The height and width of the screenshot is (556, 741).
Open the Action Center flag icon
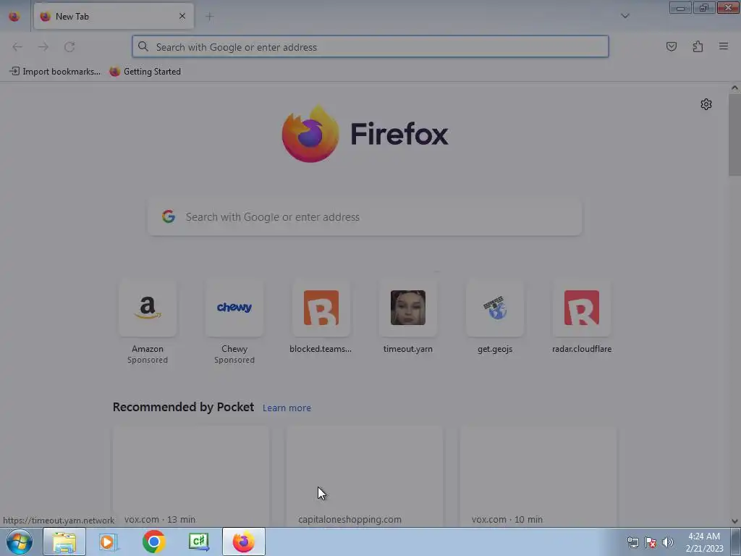coord(651,542)
